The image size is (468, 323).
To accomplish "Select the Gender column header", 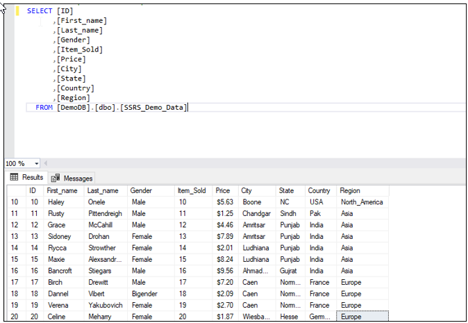I will [151, 190].
